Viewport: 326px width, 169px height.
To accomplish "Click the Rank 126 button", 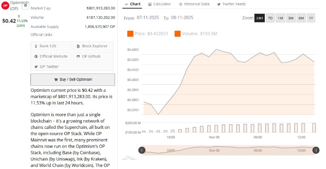I will coord(51,46).
